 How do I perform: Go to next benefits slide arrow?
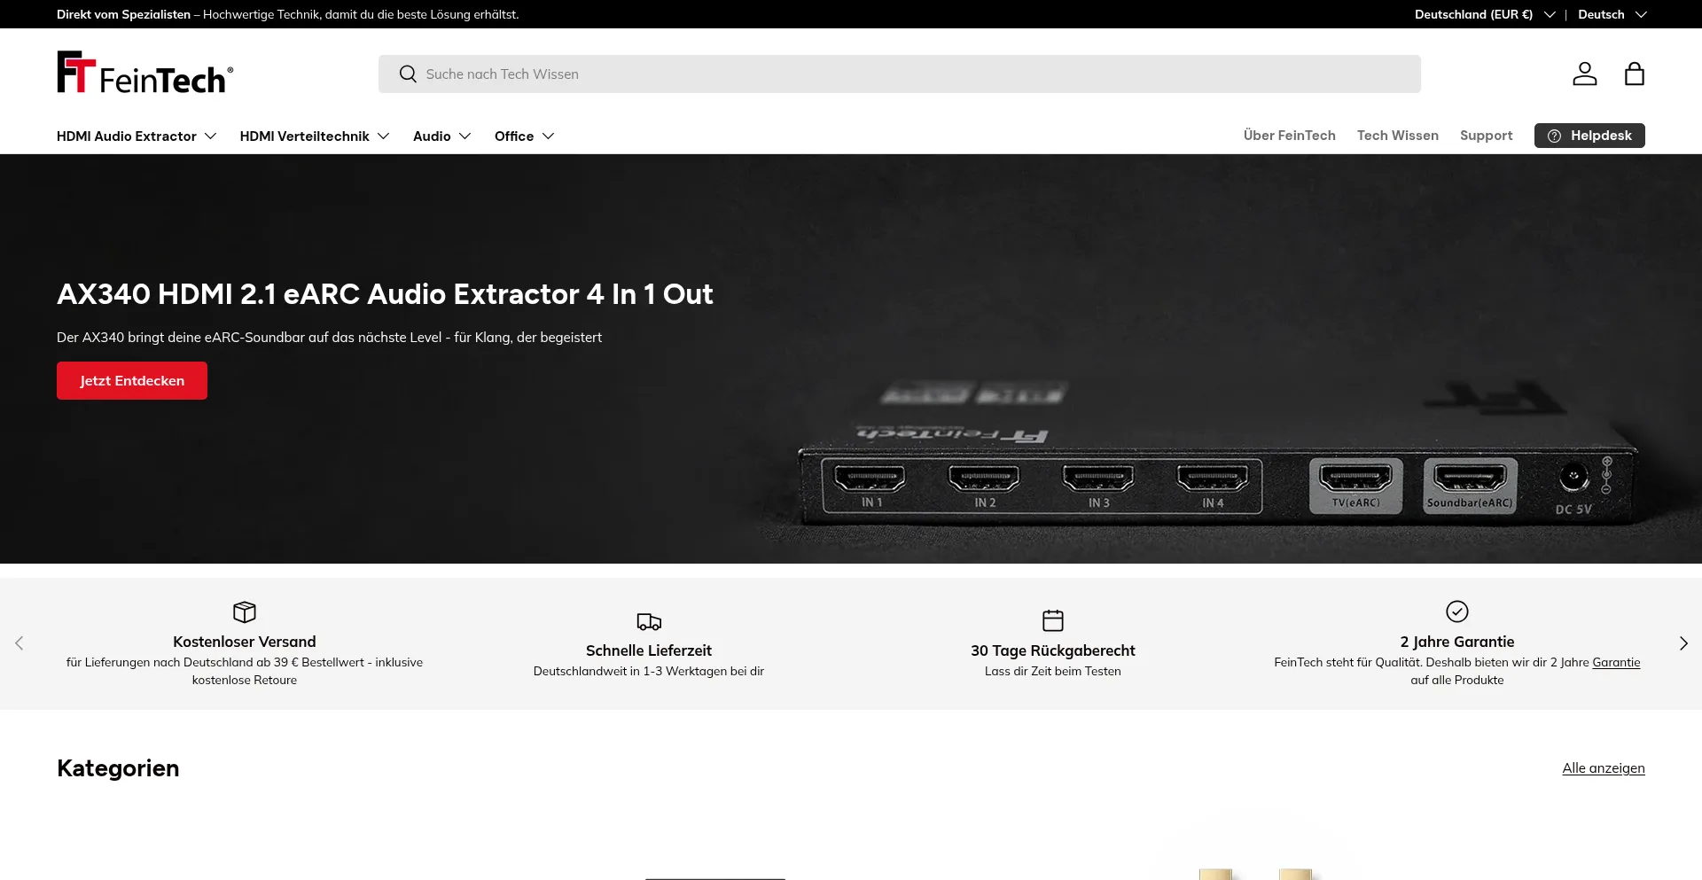(1683, 643)
